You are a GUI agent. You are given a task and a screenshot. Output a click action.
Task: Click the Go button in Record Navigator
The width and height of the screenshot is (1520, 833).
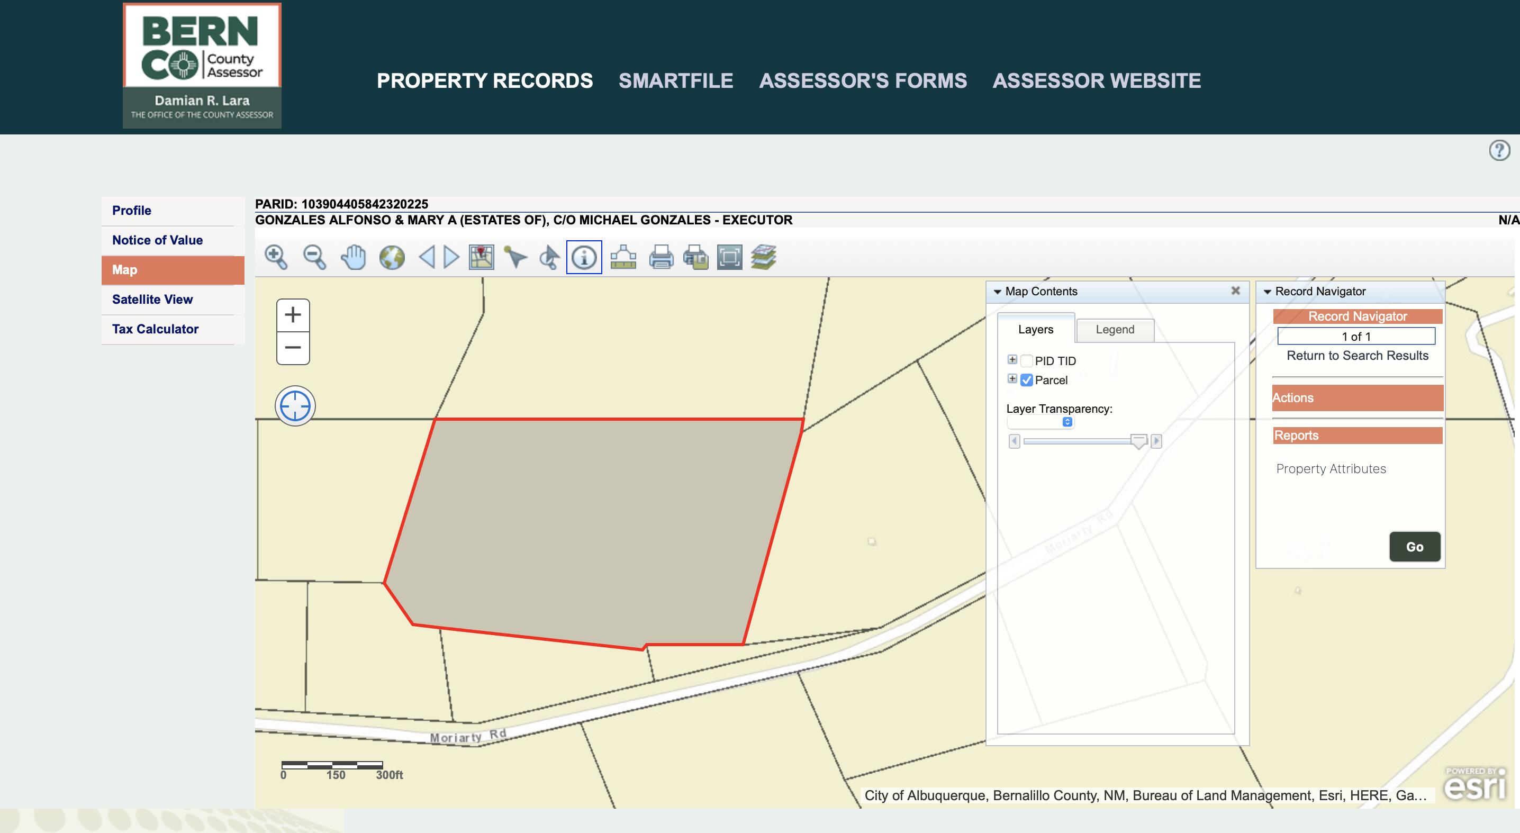click(1414, 546)
